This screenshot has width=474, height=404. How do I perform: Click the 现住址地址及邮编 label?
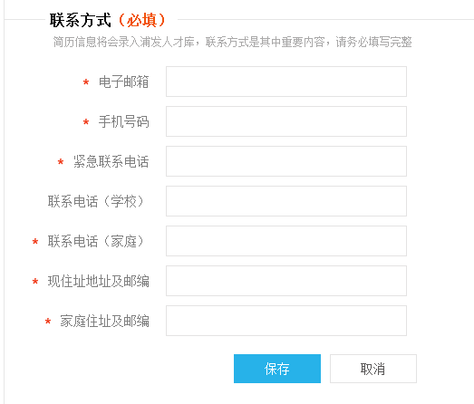98,282
